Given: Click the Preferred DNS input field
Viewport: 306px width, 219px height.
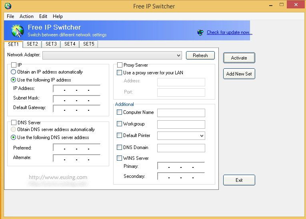Looking at the screenshot, I should [x=76, y=147].
